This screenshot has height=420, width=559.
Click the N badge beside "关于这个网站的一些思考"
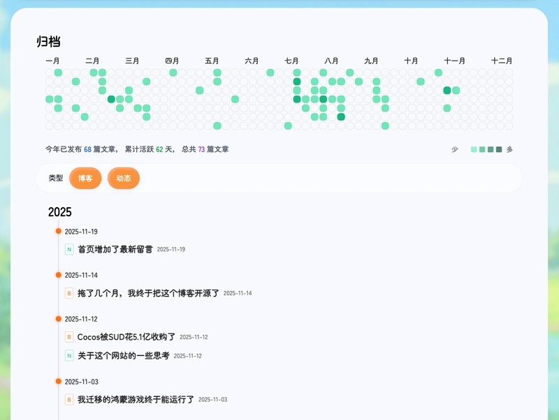point(68,356)
